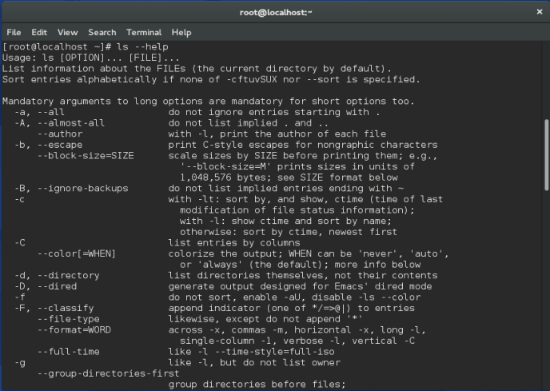Click the '--dired' option text
The height and width of the screenshot is (391, 550).
point(58,286)
